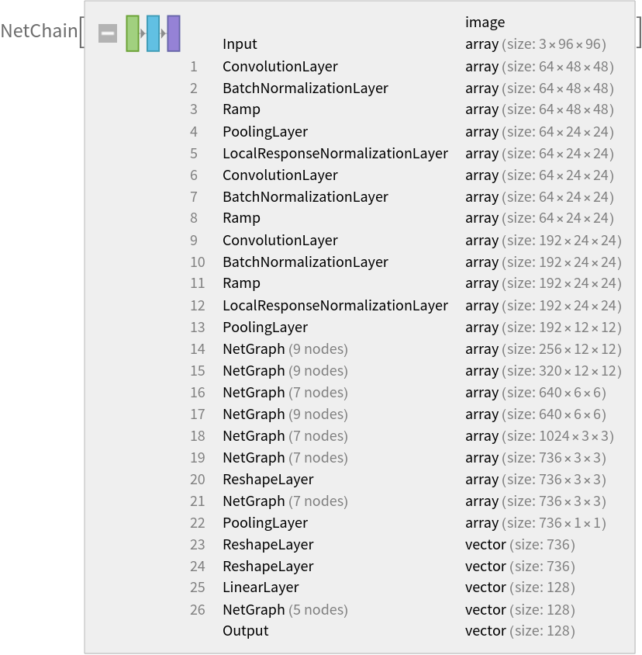Select the LinearLayer entry
This screenshot has width=642, height=655.
[x=261, y=588]
